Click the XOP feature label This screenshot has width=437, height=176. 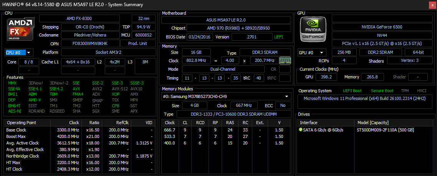(x=116, y=94)
